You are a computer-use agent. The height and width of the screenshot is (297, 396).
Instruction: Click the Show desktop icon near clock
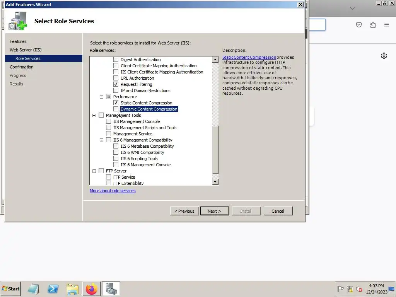pyautogui.click(x=392, y=288)
